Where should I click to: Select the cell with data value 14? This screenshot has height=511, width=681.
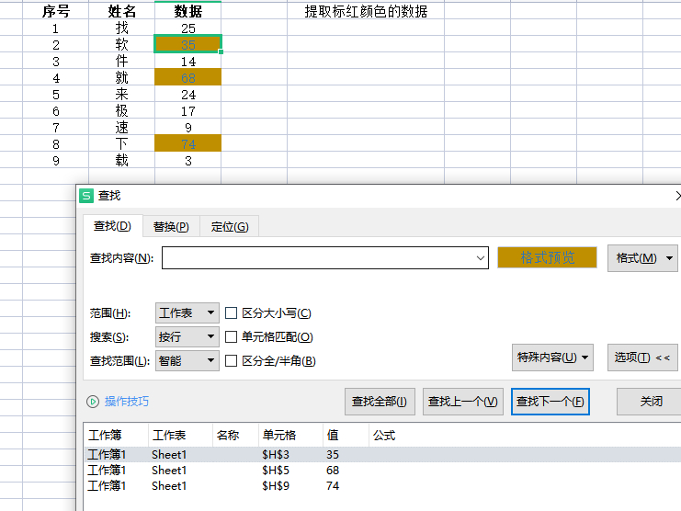click(188, 61)
